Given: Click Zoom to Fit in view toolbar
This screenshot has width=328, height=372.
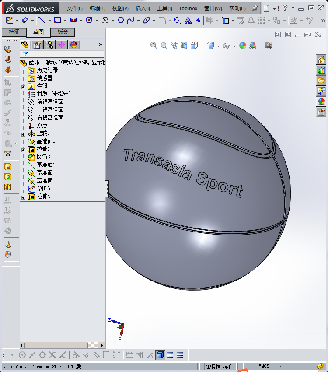Looking at the screenshot, I should [154, 46].
